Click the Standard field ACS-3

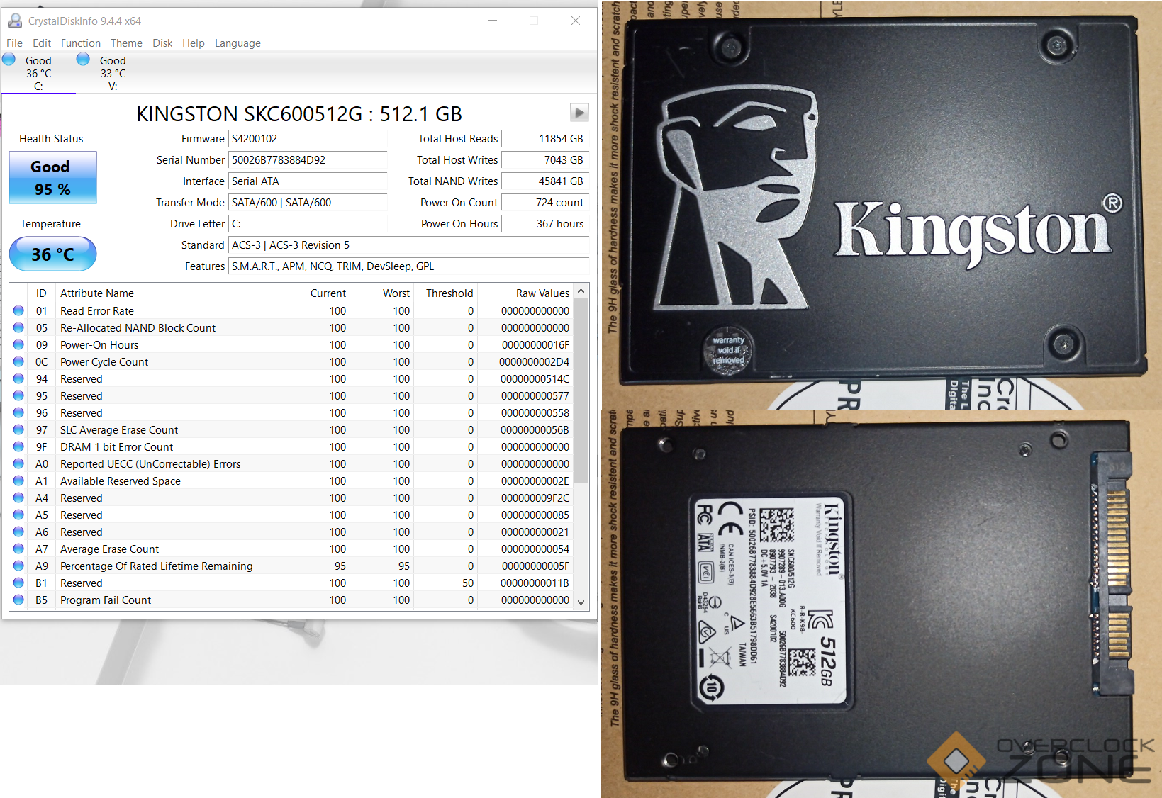pos(409,245)
